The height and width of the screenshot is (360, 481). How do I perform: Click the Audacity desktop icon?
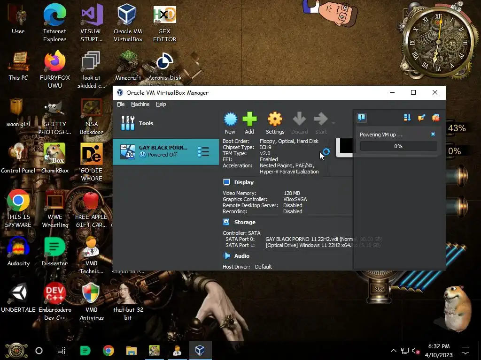[18, 252]
